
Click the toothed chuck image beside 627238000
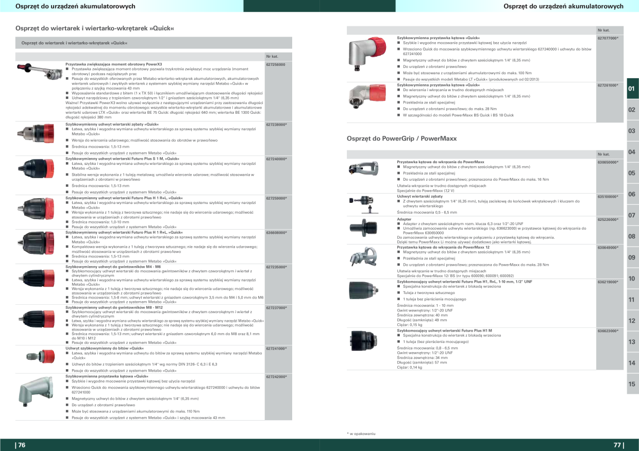(x=36, y=132)
